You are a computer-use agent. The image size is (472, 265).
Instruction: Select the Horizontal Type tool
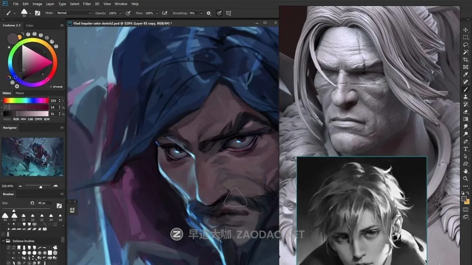(466, 149)
